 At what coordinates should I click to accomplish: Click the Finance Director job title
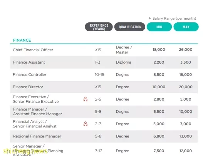point(28,87)
